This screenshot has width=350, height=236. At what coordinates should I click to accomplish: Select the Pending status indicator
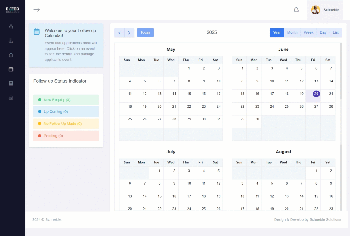pyautogui.click(x=66, y=136)
